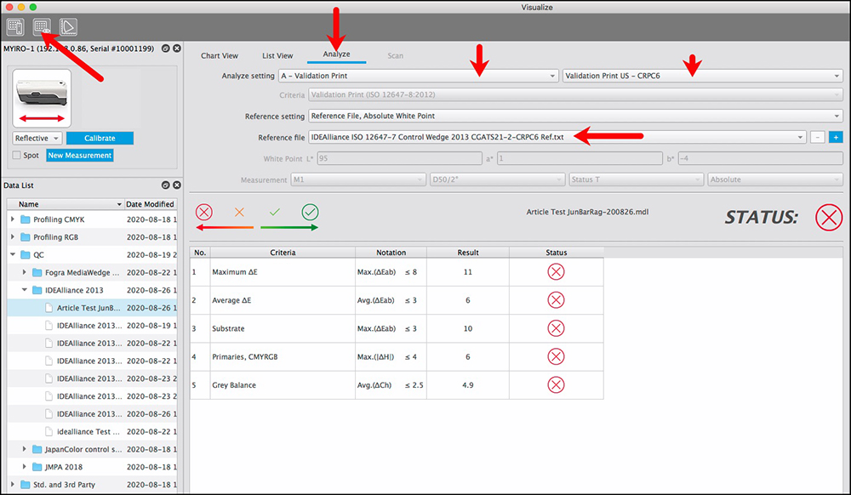Close the MYIRO-1 device panel
This screenshot has height=495, width=851.
click(x=176, y=48)
